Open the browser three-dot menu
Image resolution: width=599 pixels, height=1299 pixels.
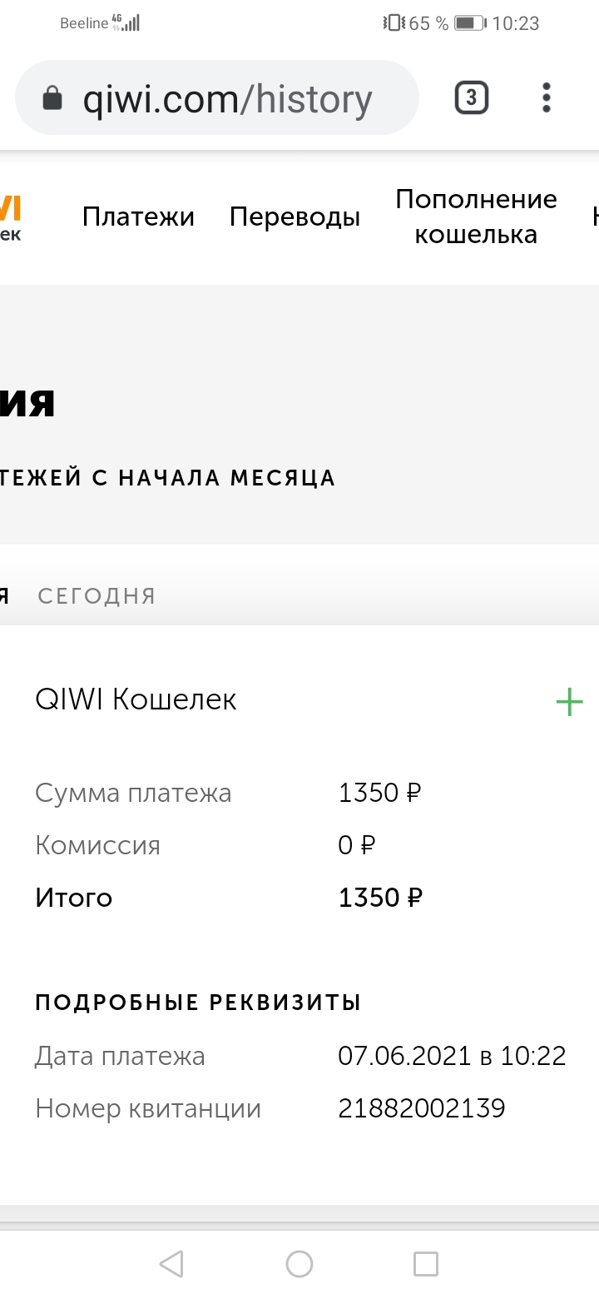[546, 98]
